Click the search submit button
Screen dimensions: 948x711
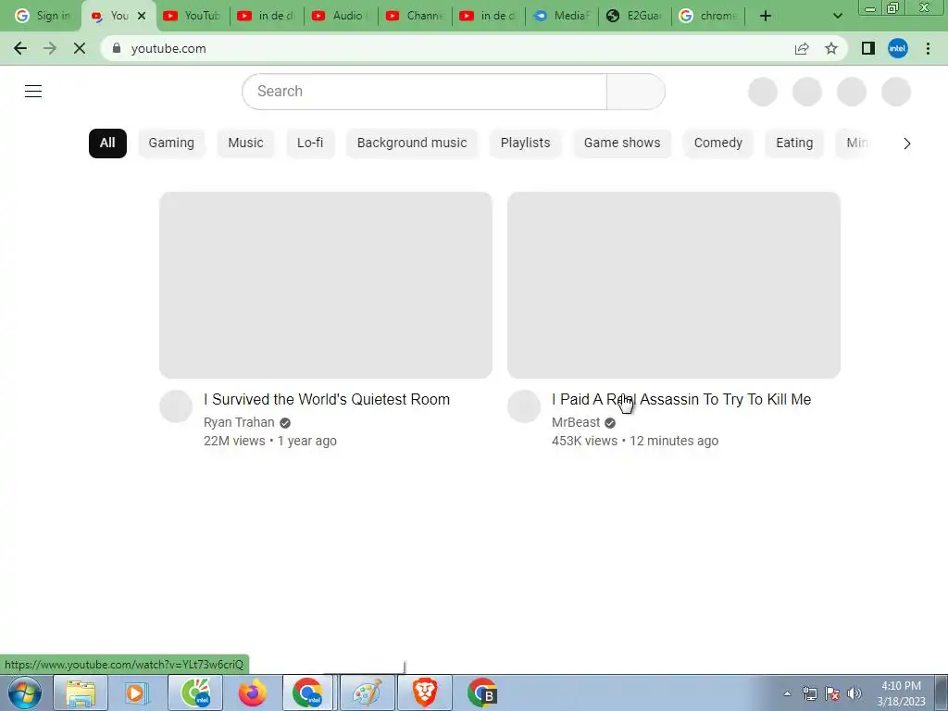point(635,92)
